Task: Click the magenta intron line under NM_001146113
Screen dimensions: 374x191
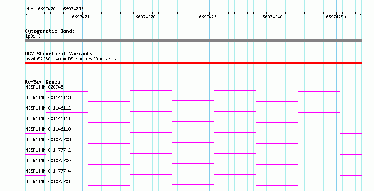Action: point(193,101)
